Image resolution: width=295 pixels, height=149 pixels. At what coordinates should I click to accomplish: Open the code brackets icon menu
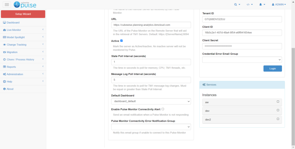click(x=248, y=5)
